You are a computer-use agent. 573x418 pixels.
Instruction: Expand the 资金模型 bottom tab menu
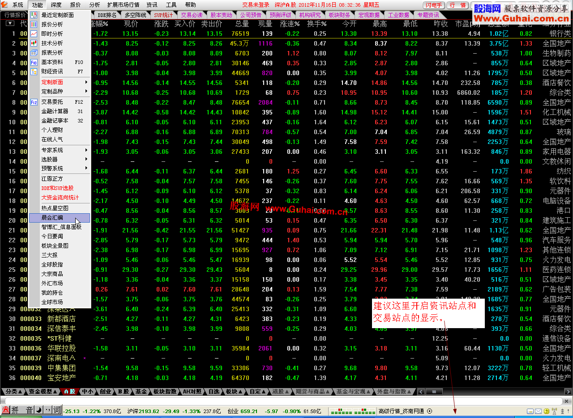[x=42, y=392]
